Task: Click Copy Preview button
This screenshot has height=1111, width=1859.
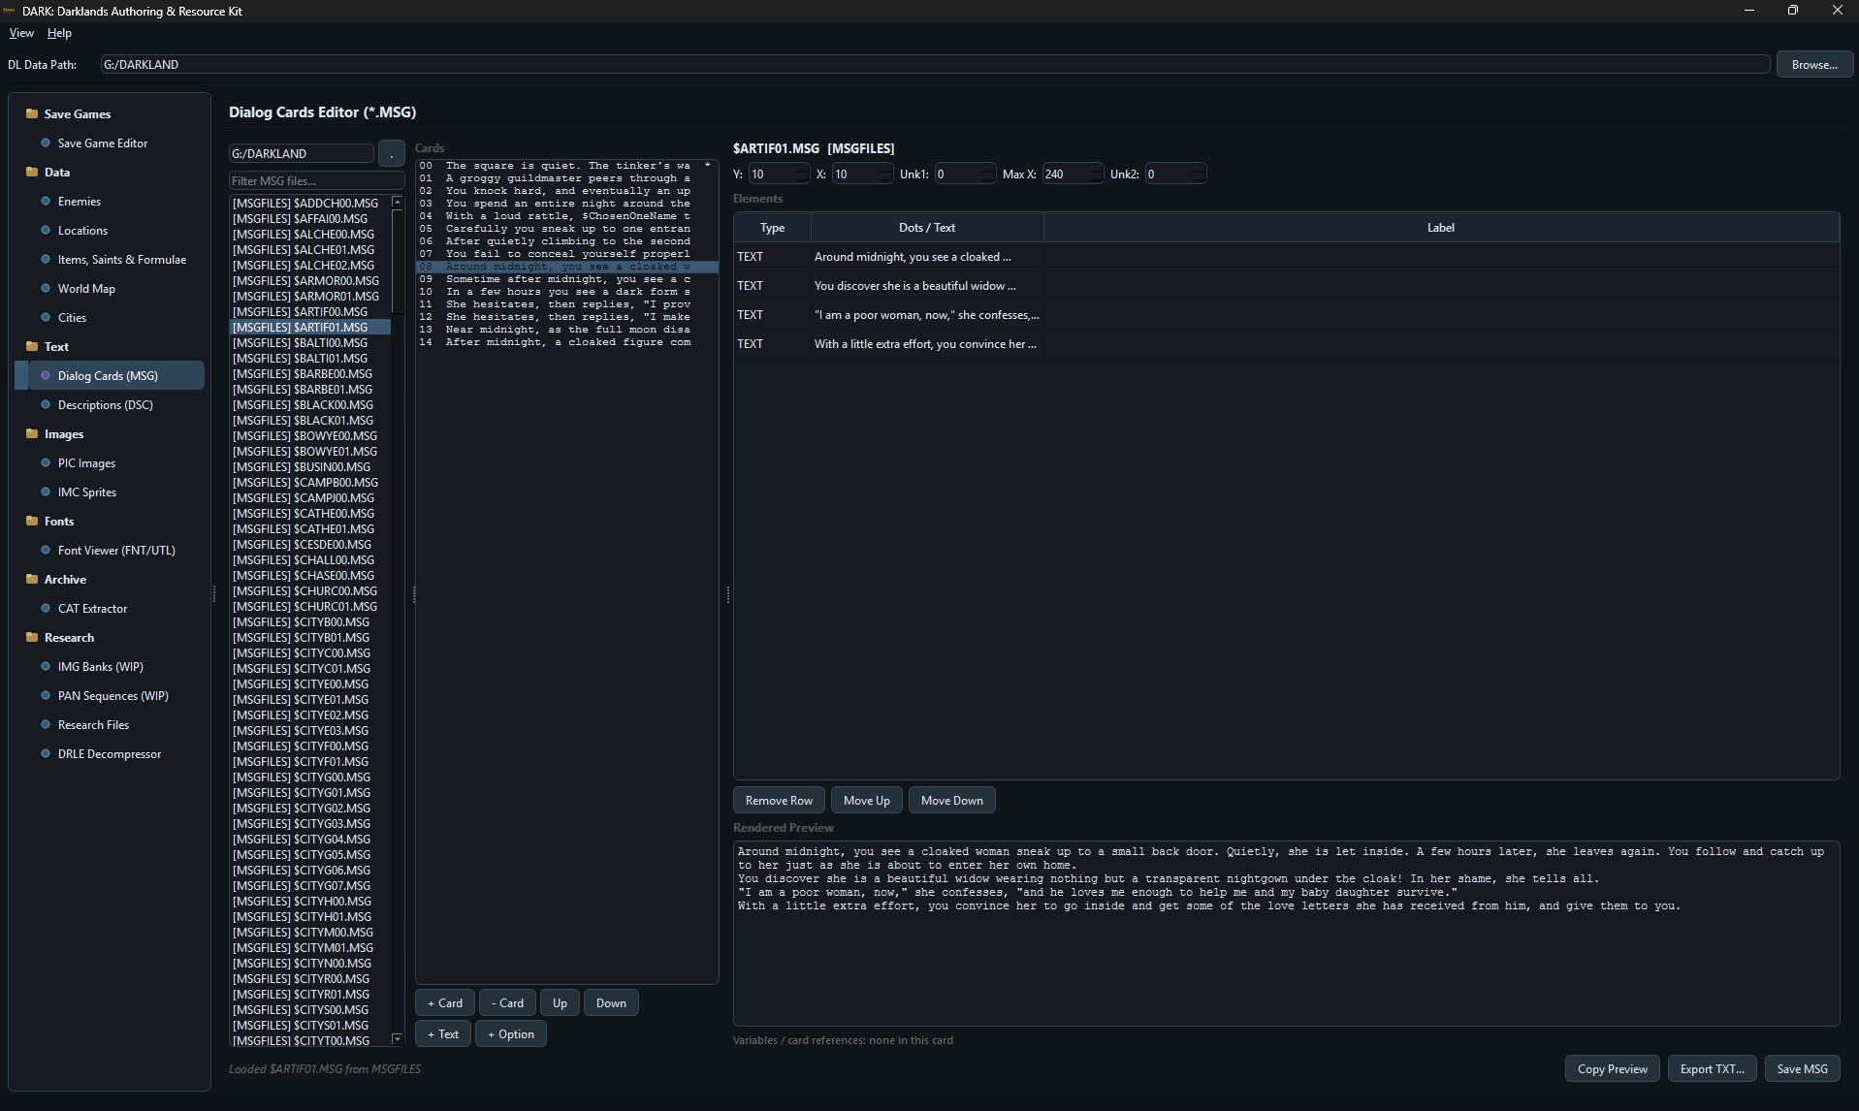Action: 1612,1069
